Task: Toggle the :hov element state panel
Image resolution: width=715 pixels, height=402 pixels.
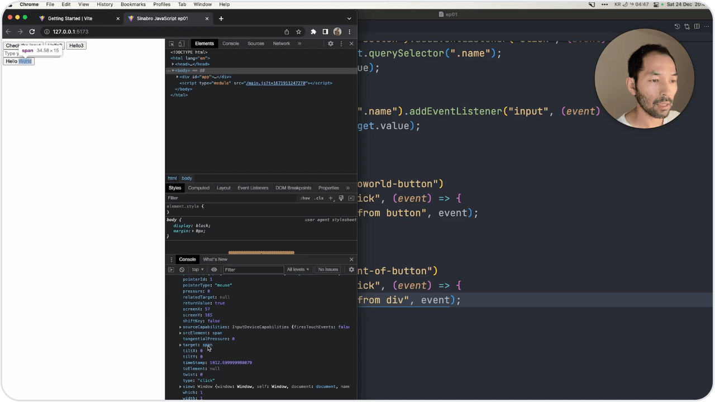Action: [305, 198]
